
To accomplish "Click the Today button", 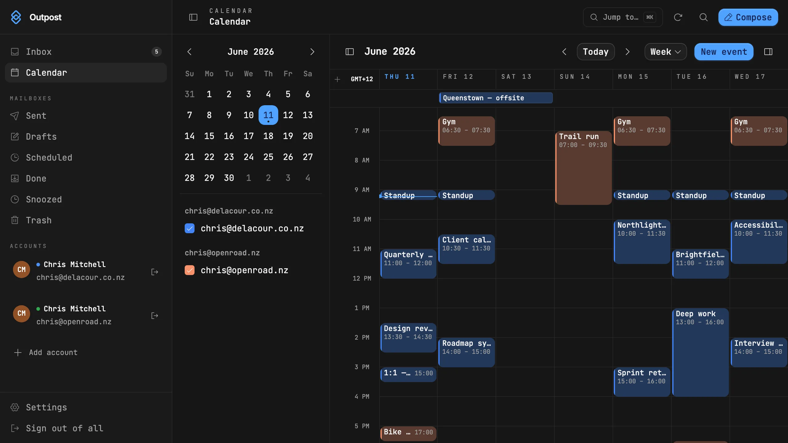I will pos(596,52).
